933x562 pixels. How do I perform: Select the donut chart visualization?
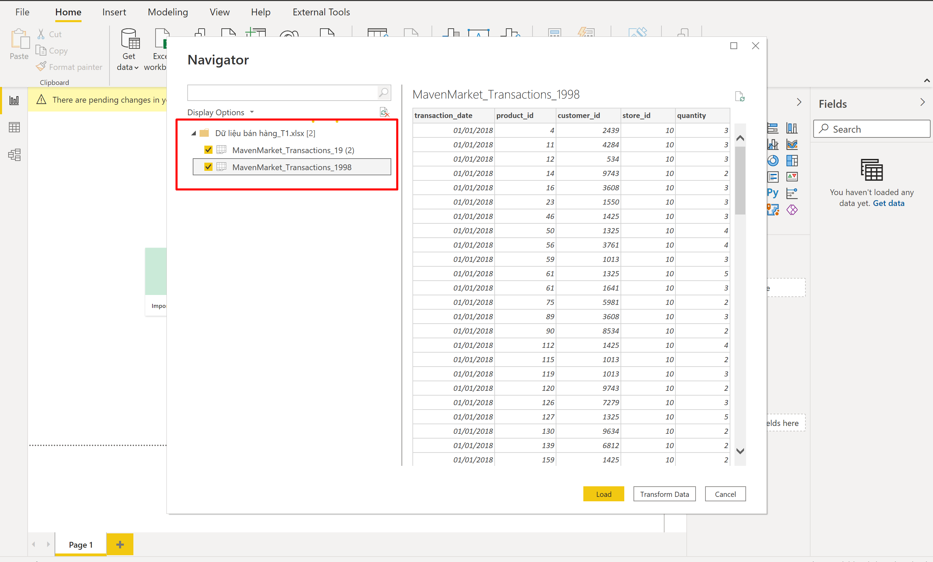click(x=772, y=161)
